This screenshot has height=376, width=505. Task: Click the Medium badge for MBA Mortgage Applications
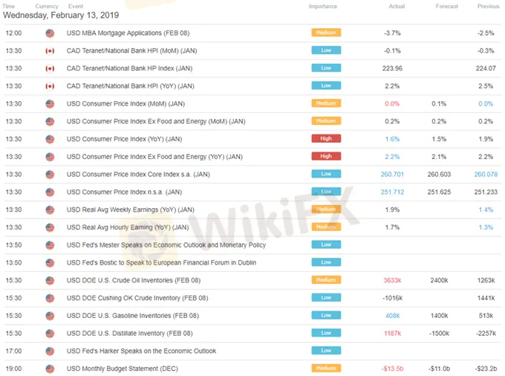tap(326, 33)
